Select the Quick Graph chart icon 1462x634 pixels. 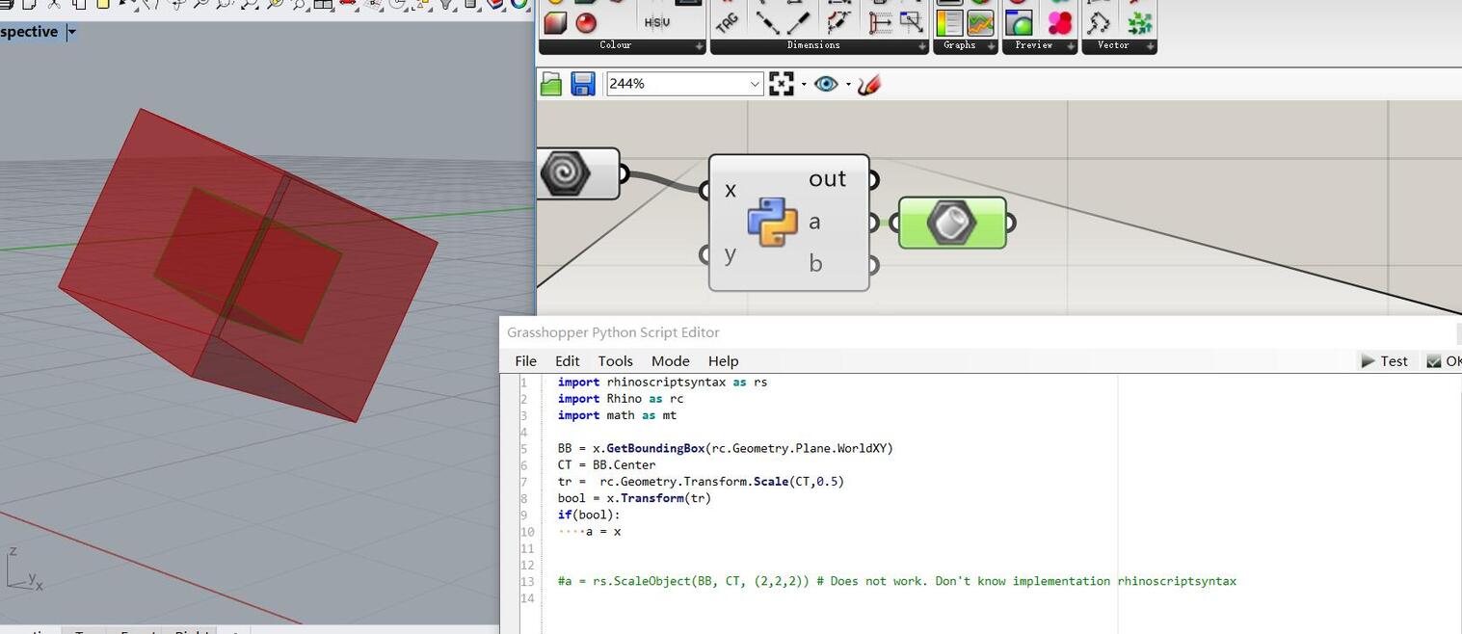tap(980, 22)
